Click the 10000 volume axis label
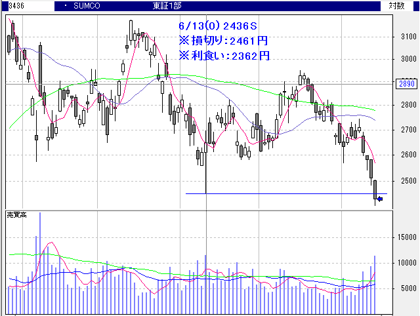The image size is (420, 316). [x=408, y=263]
